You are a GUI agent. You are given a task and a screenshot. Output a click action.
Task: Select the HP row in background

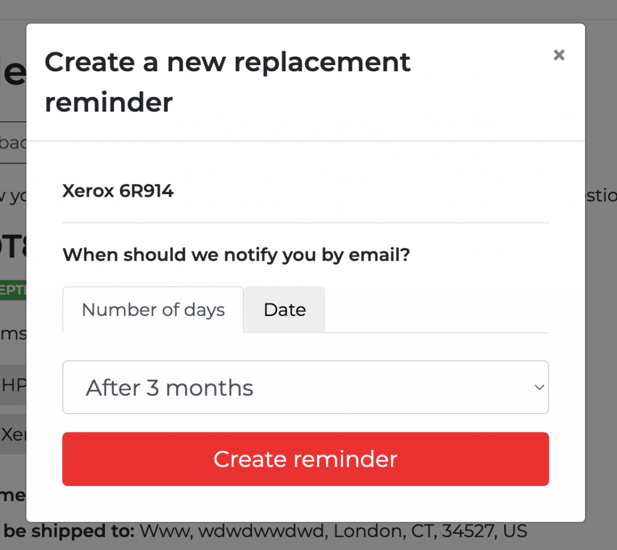(13, 385)
